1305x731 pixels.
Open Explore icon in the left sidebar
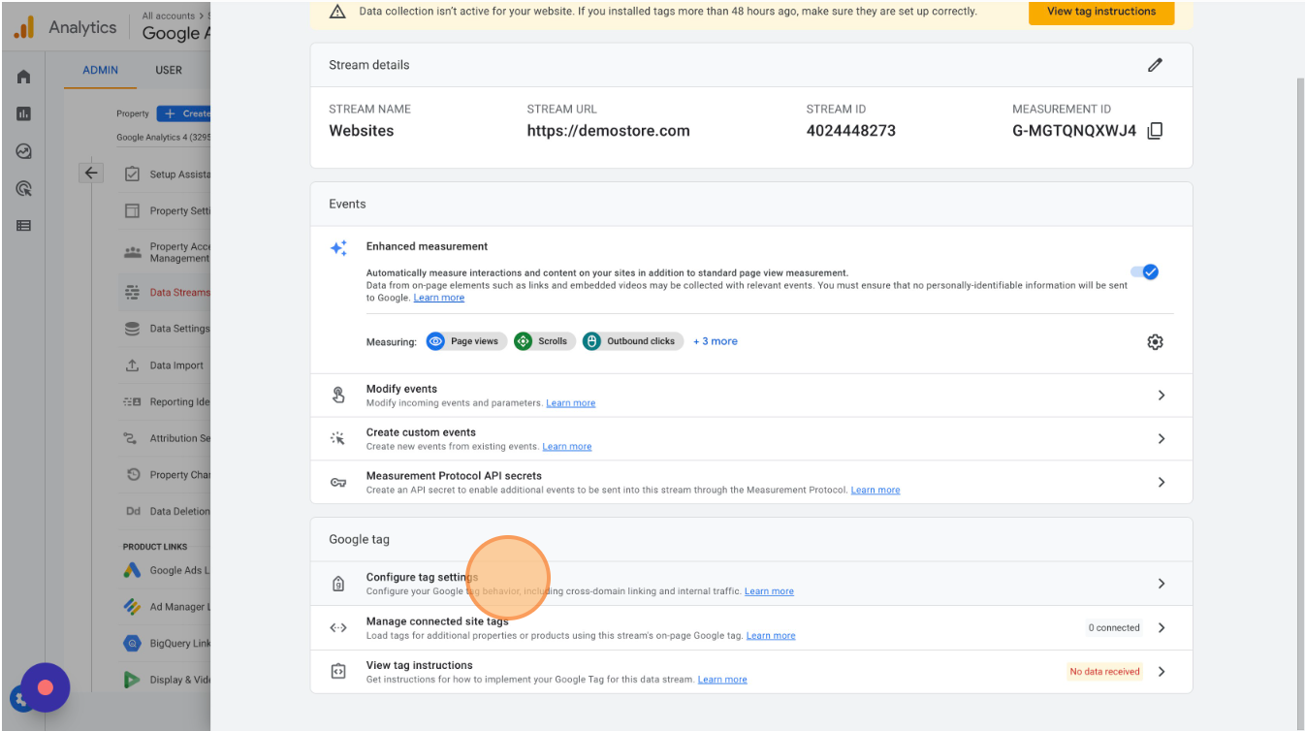tap(23, 151)
